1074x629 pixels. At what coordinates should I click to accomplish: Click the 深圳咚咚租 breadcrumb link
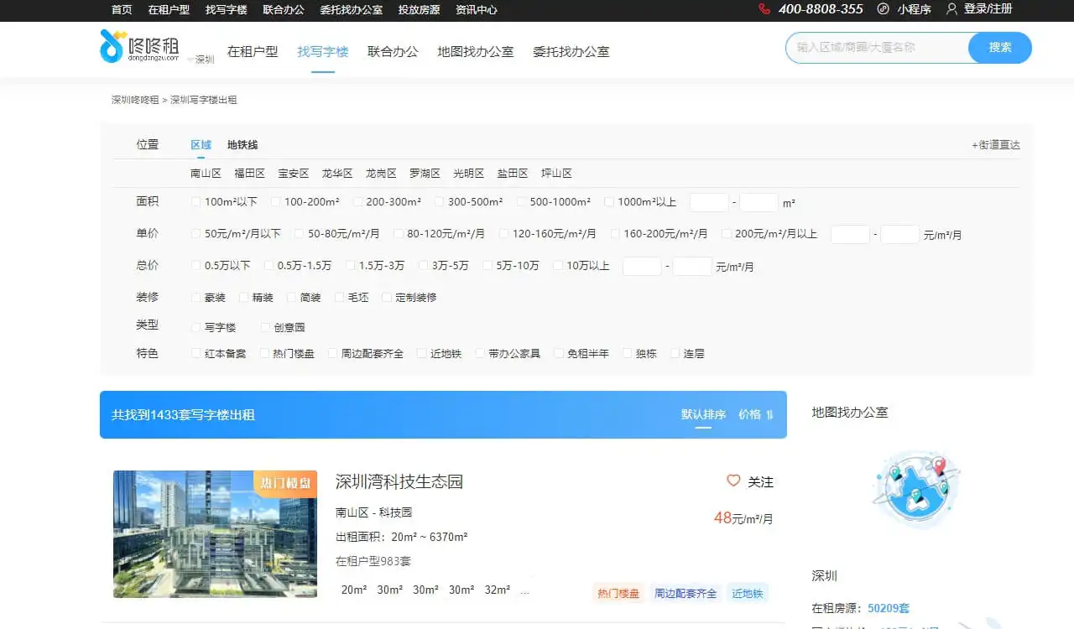tap(135, 100)
